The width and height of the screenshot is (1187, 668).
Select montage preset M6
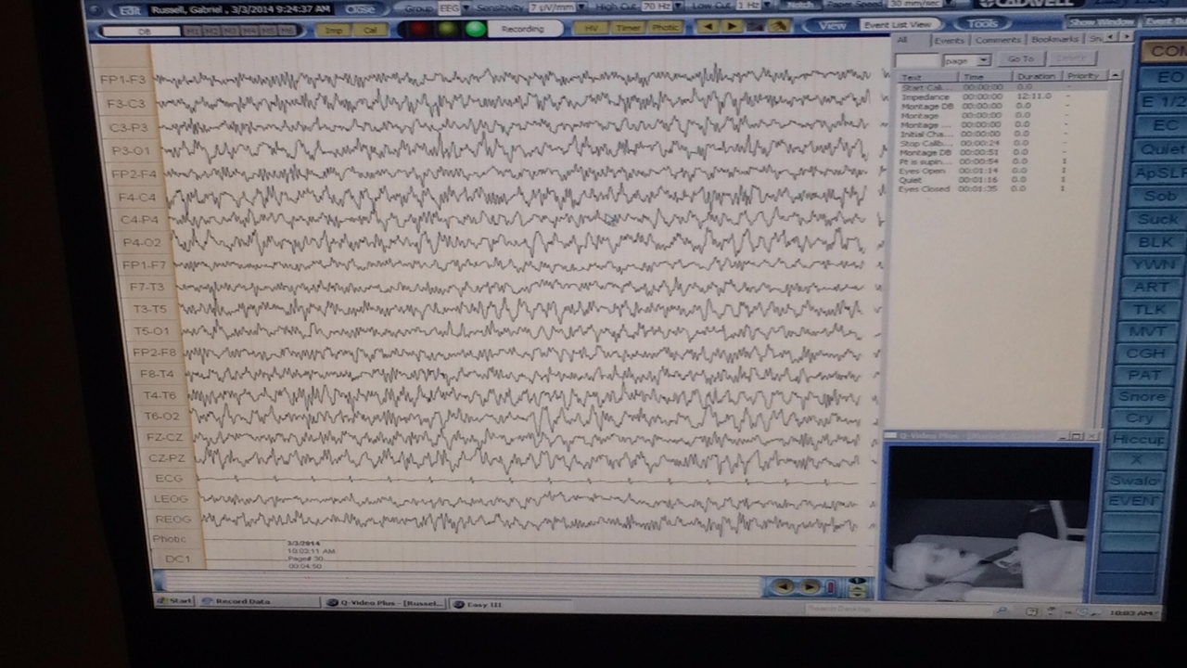288,31
